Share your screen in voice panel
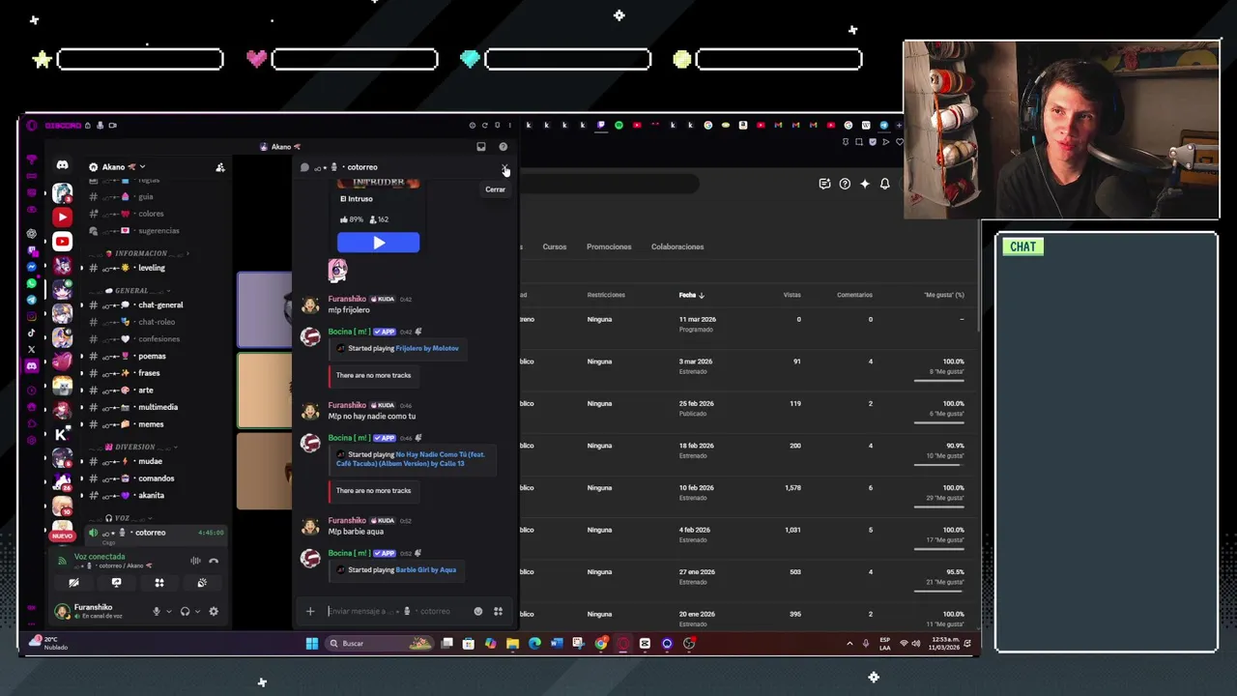The width and height of the screenshot is (1237, 696). 116,583
